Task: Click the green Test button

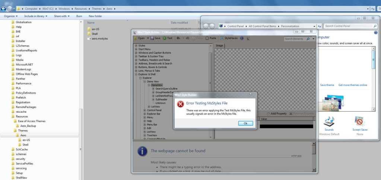Action: pos(168,38)
